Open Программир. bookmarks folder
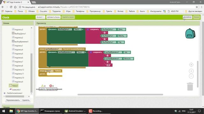The width and height of the screenshot is (204, 114). 93,11
